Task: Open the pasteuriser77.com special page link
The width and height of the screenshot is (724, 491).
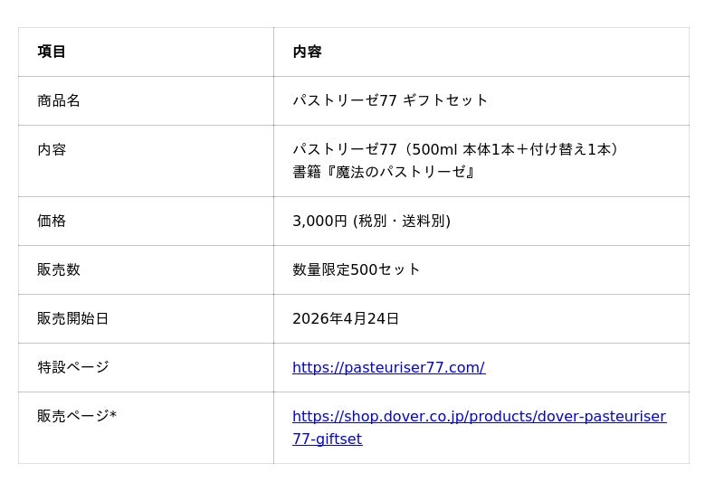Action: pyautogui.click(x=388, y=367)
